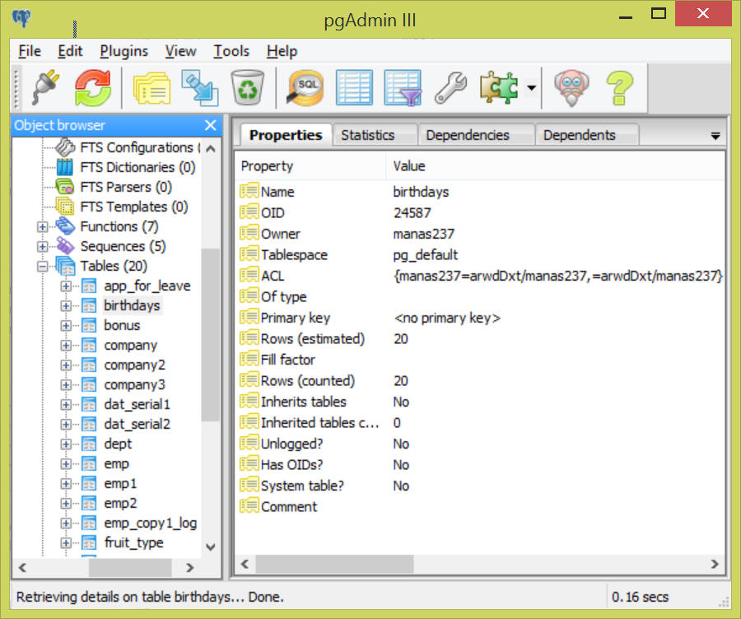Click the properties pane horizontal scrollbar thumb
This screenshot has width=741, height=619.
(334, 564)
